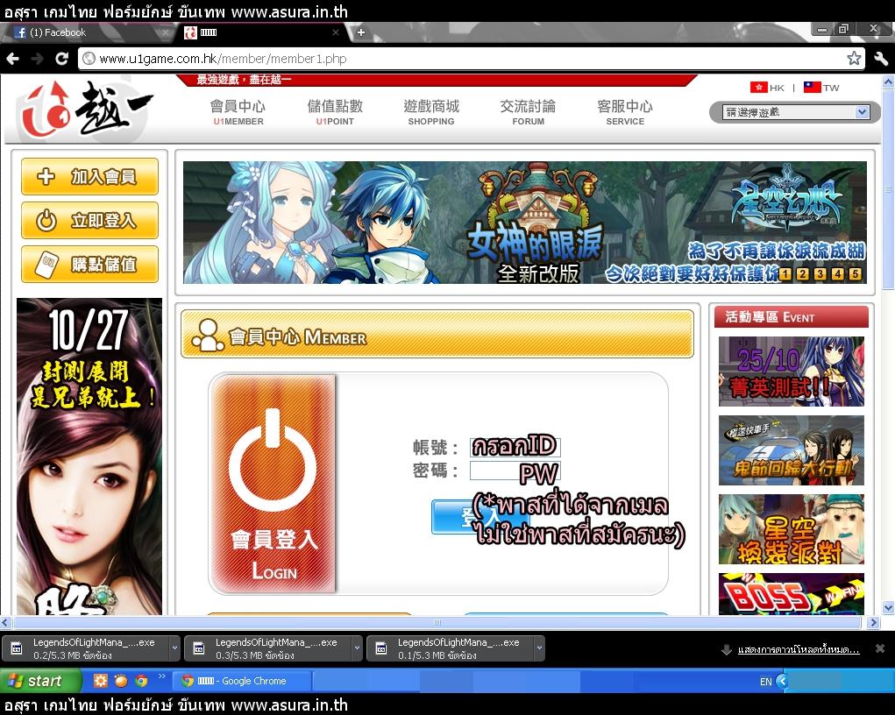The height and width of the screenshot is (715, 895).
Task: Click the yellow join member button with plus
Action: click(x=89, y=176)
